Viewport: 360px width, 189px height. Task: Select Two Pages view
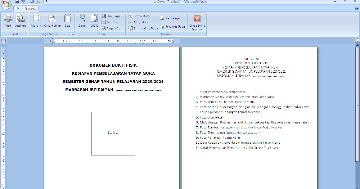[112, 22]
